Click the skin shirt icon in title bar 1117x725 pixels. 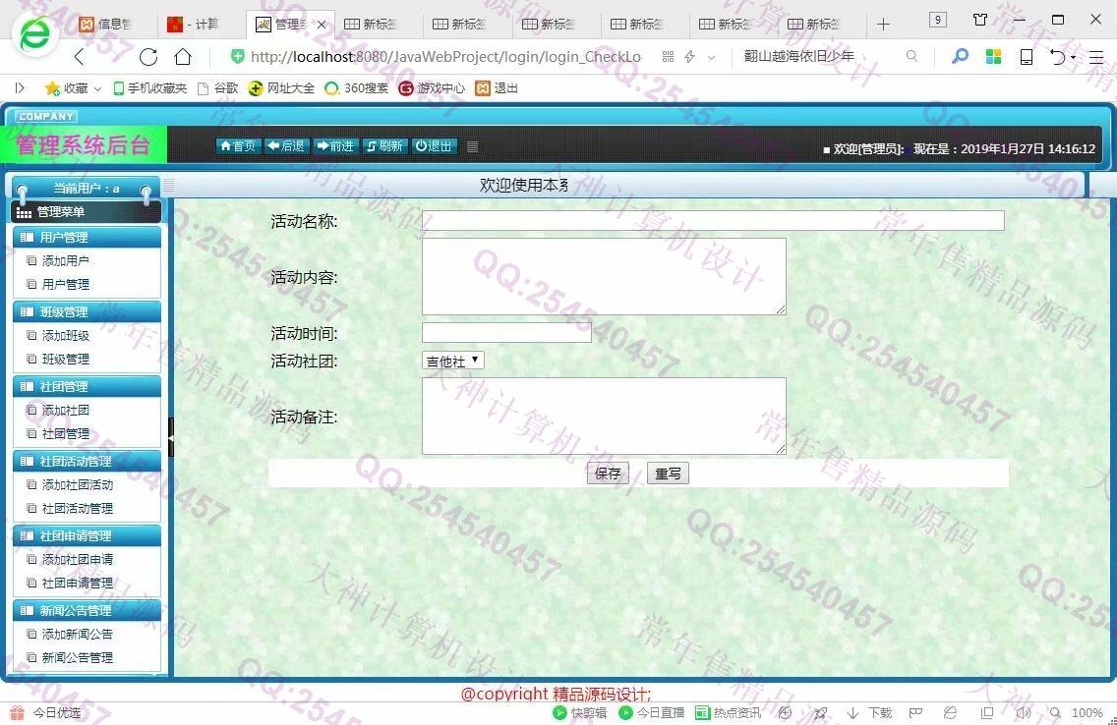tap(980, 20)
